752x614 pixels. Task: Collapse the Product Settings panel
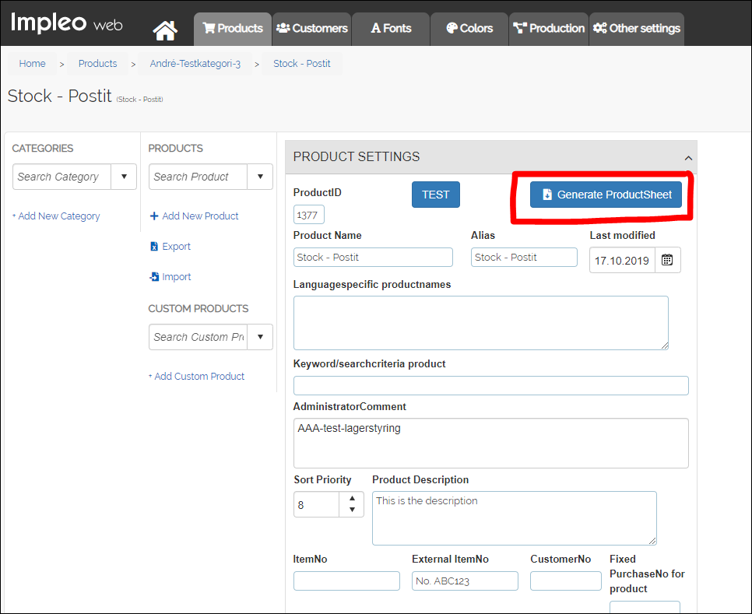688,157
